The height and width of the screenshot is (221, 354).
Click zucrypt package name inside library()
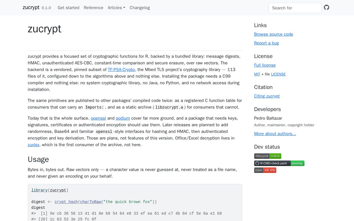(x=58, y=190)
